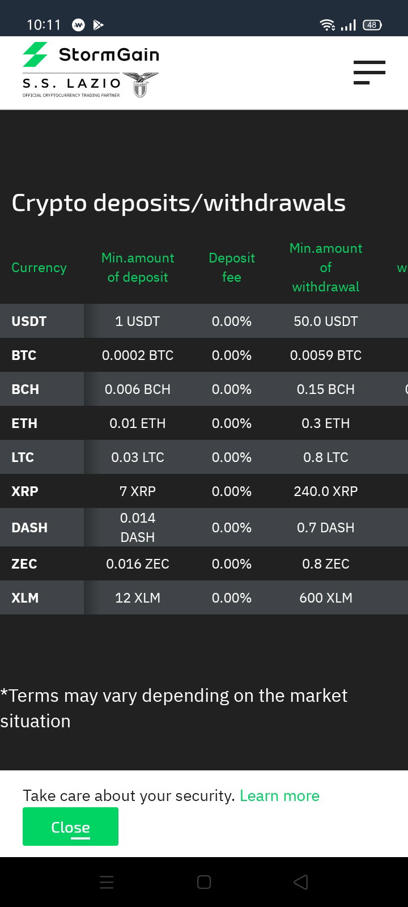Tap the XRP minimum withdrawal cell
The image size is (408, 907).
(326, 491)
